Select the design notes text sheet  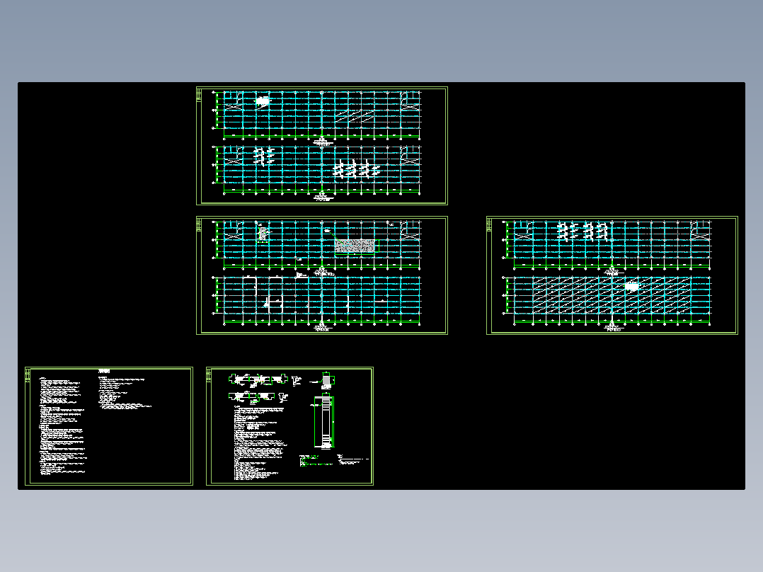pyautogui.click(x=109, y=426)
